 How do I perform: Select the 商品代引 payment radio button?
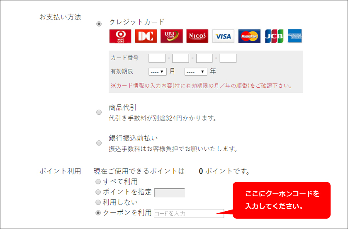click(99, 112)
